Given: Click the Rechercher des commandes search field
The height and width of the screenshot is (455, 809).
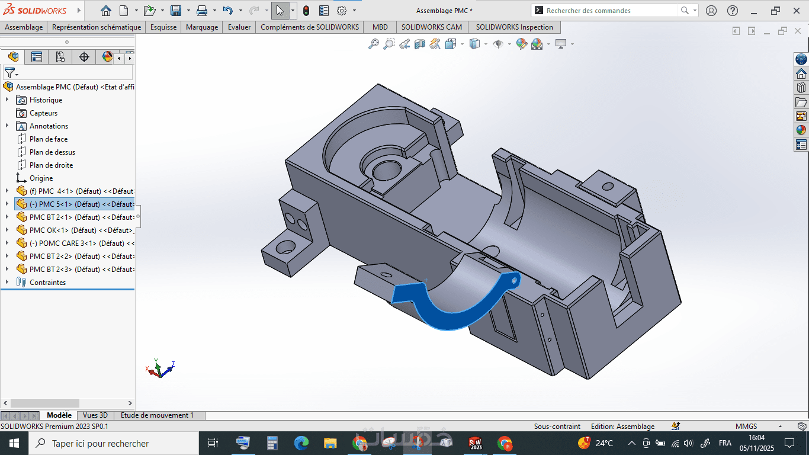Looking at the screenshot, I should click(610, 11).
